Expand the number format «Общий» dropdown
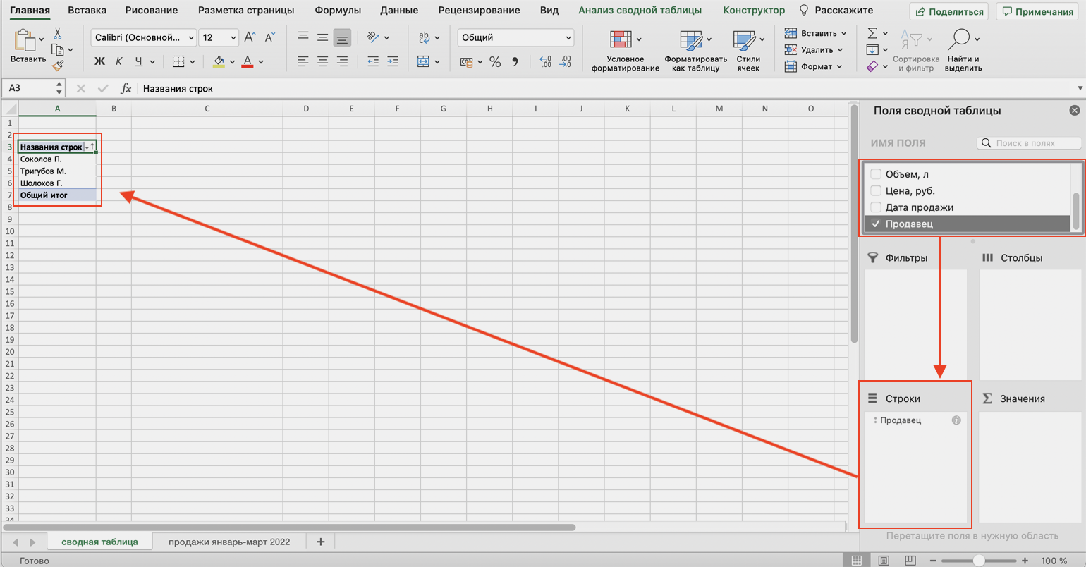The image size is (1086, 567). [568, 38]
